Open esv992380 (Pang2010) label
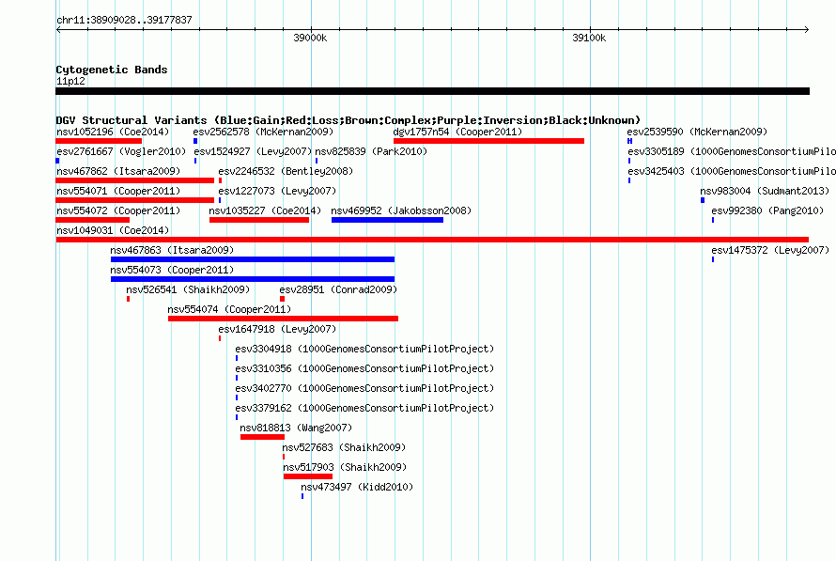Image resolution: width=836 pixels, height=561 pixels. click(x=767, y=210)
